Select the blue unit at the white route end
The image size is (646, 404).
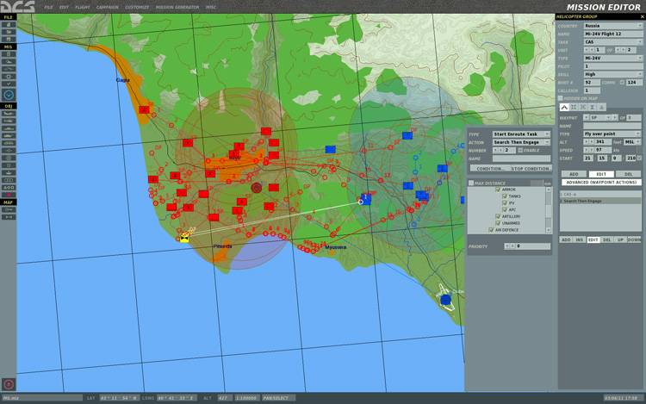(365, 199)
